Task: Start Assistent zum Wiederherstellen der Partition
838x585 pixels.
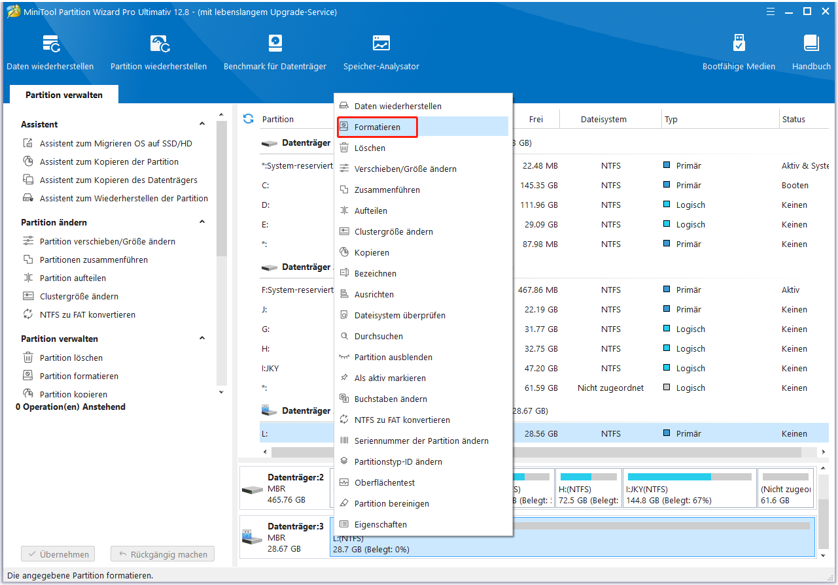Action: (124, 198)
